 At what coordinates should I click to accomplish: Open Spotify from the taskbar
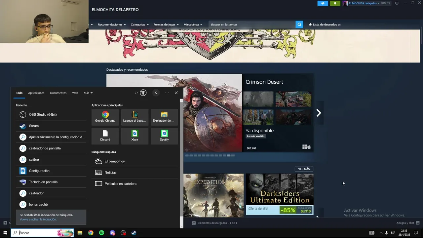point(101,233)
